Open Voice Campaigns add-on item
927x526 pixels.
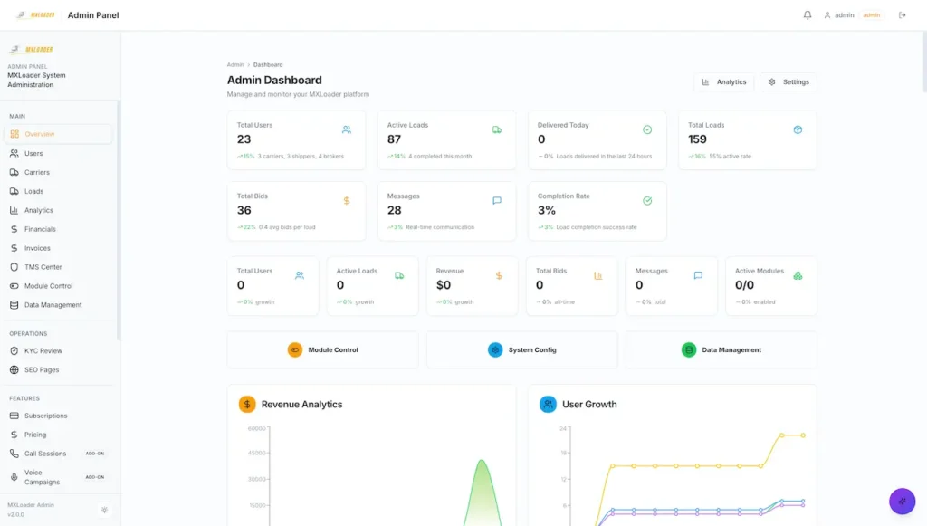[58, 477]
